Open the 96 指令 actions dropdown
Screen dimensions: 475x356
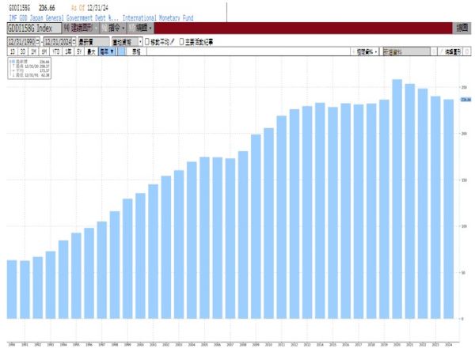tap(113, 28)
